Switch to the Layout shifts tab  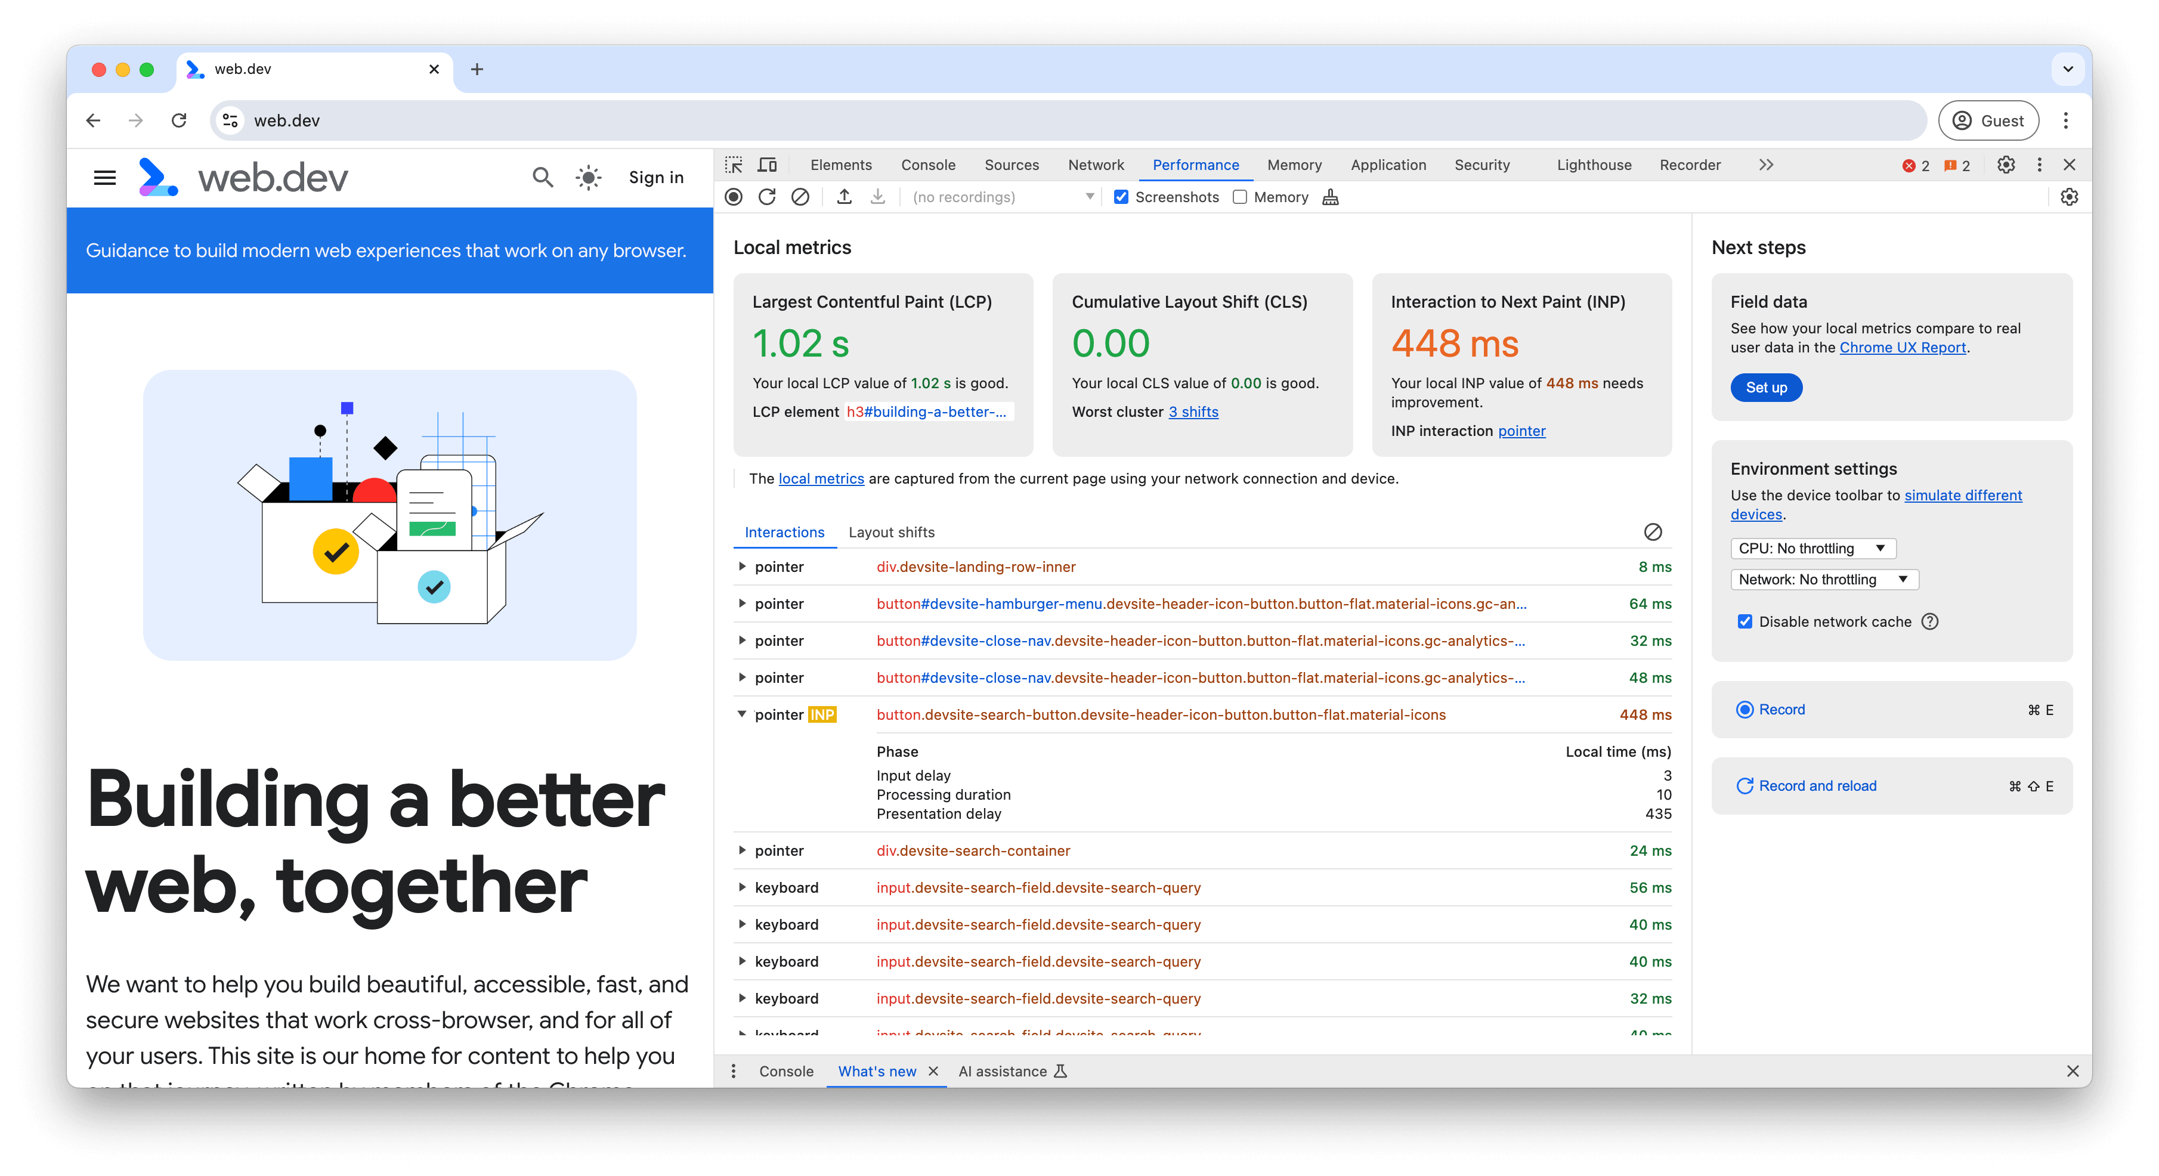click(892, 531)
